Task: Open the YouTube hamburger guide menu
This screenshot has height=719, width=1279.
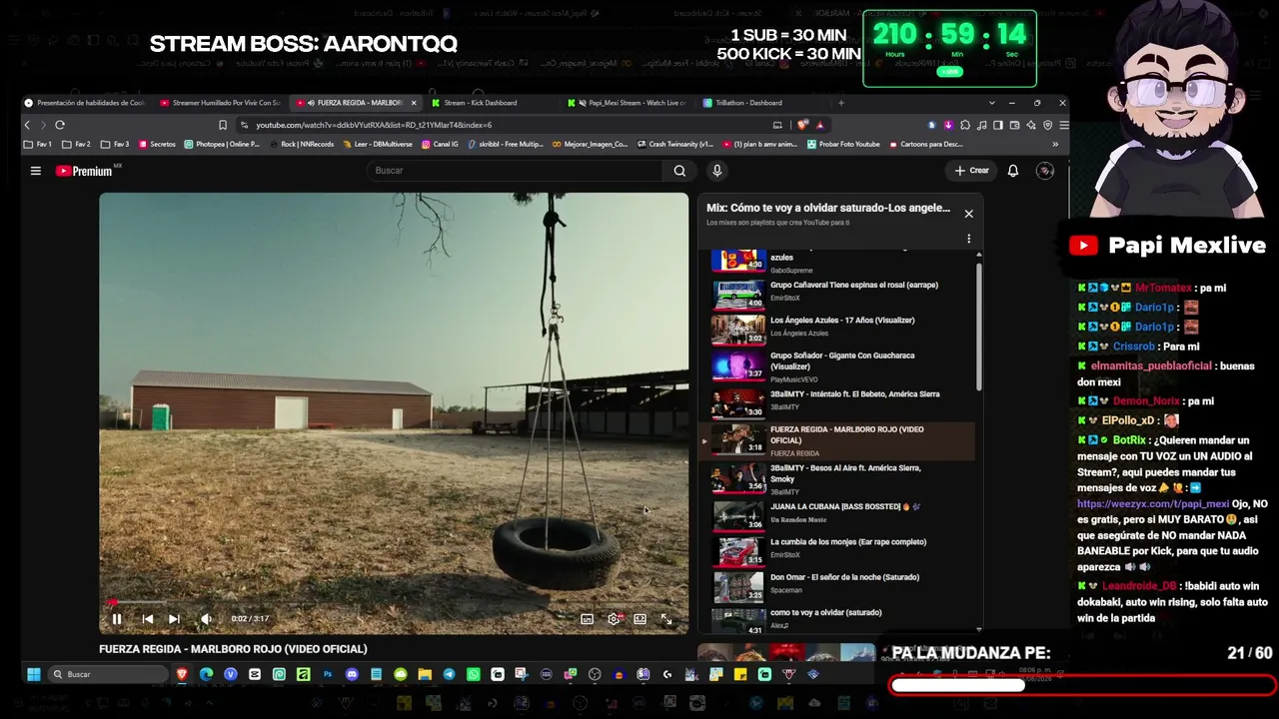Action: click(x=36, y=171)
